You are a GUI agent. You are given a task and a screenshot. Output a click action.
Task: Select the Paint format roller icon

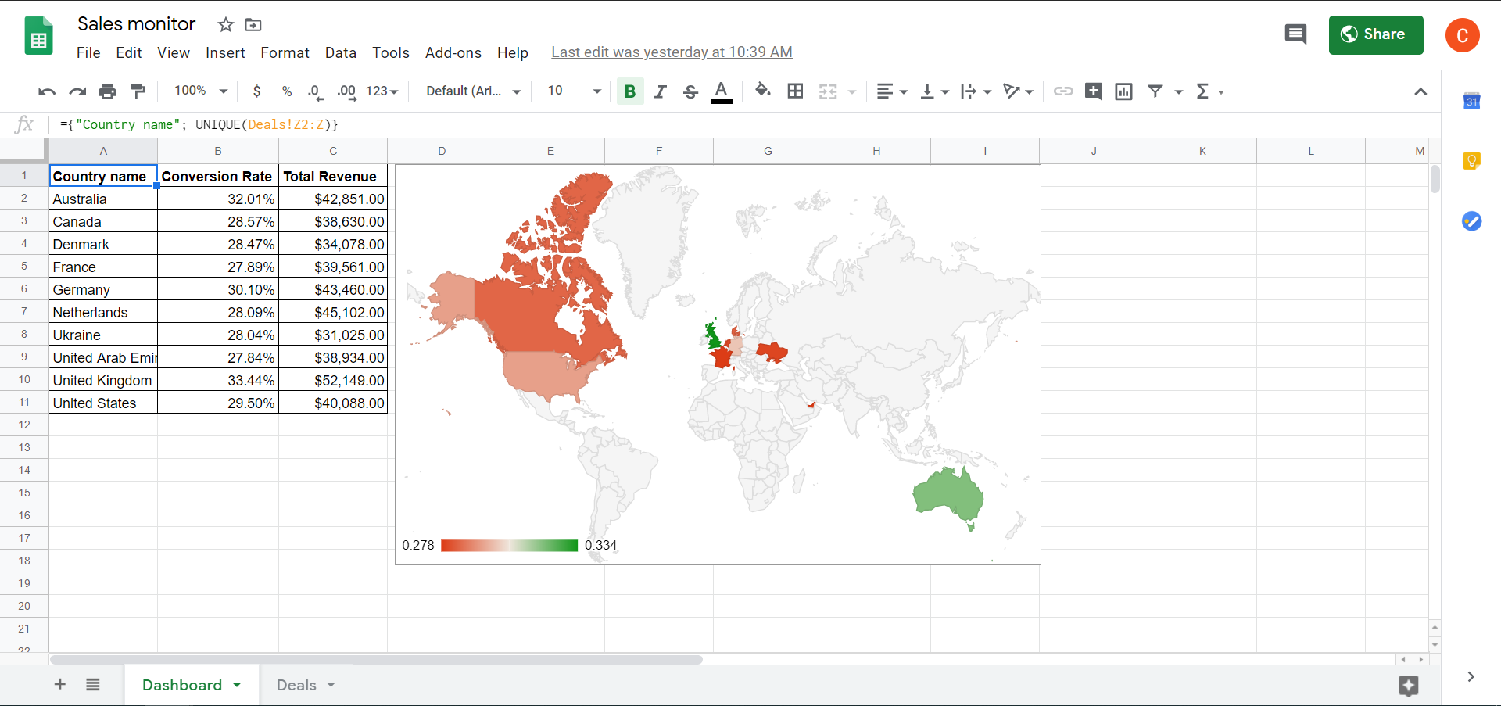138,91
